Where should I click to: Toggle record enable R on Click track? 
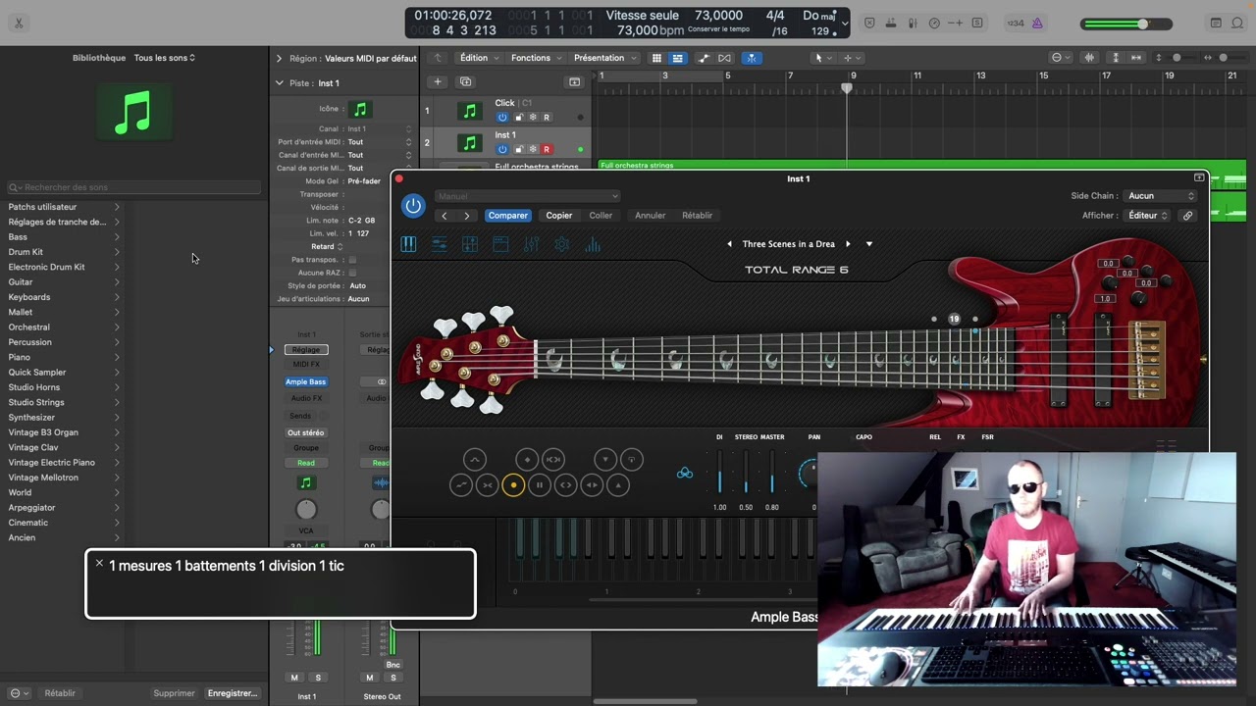[547, 118]
